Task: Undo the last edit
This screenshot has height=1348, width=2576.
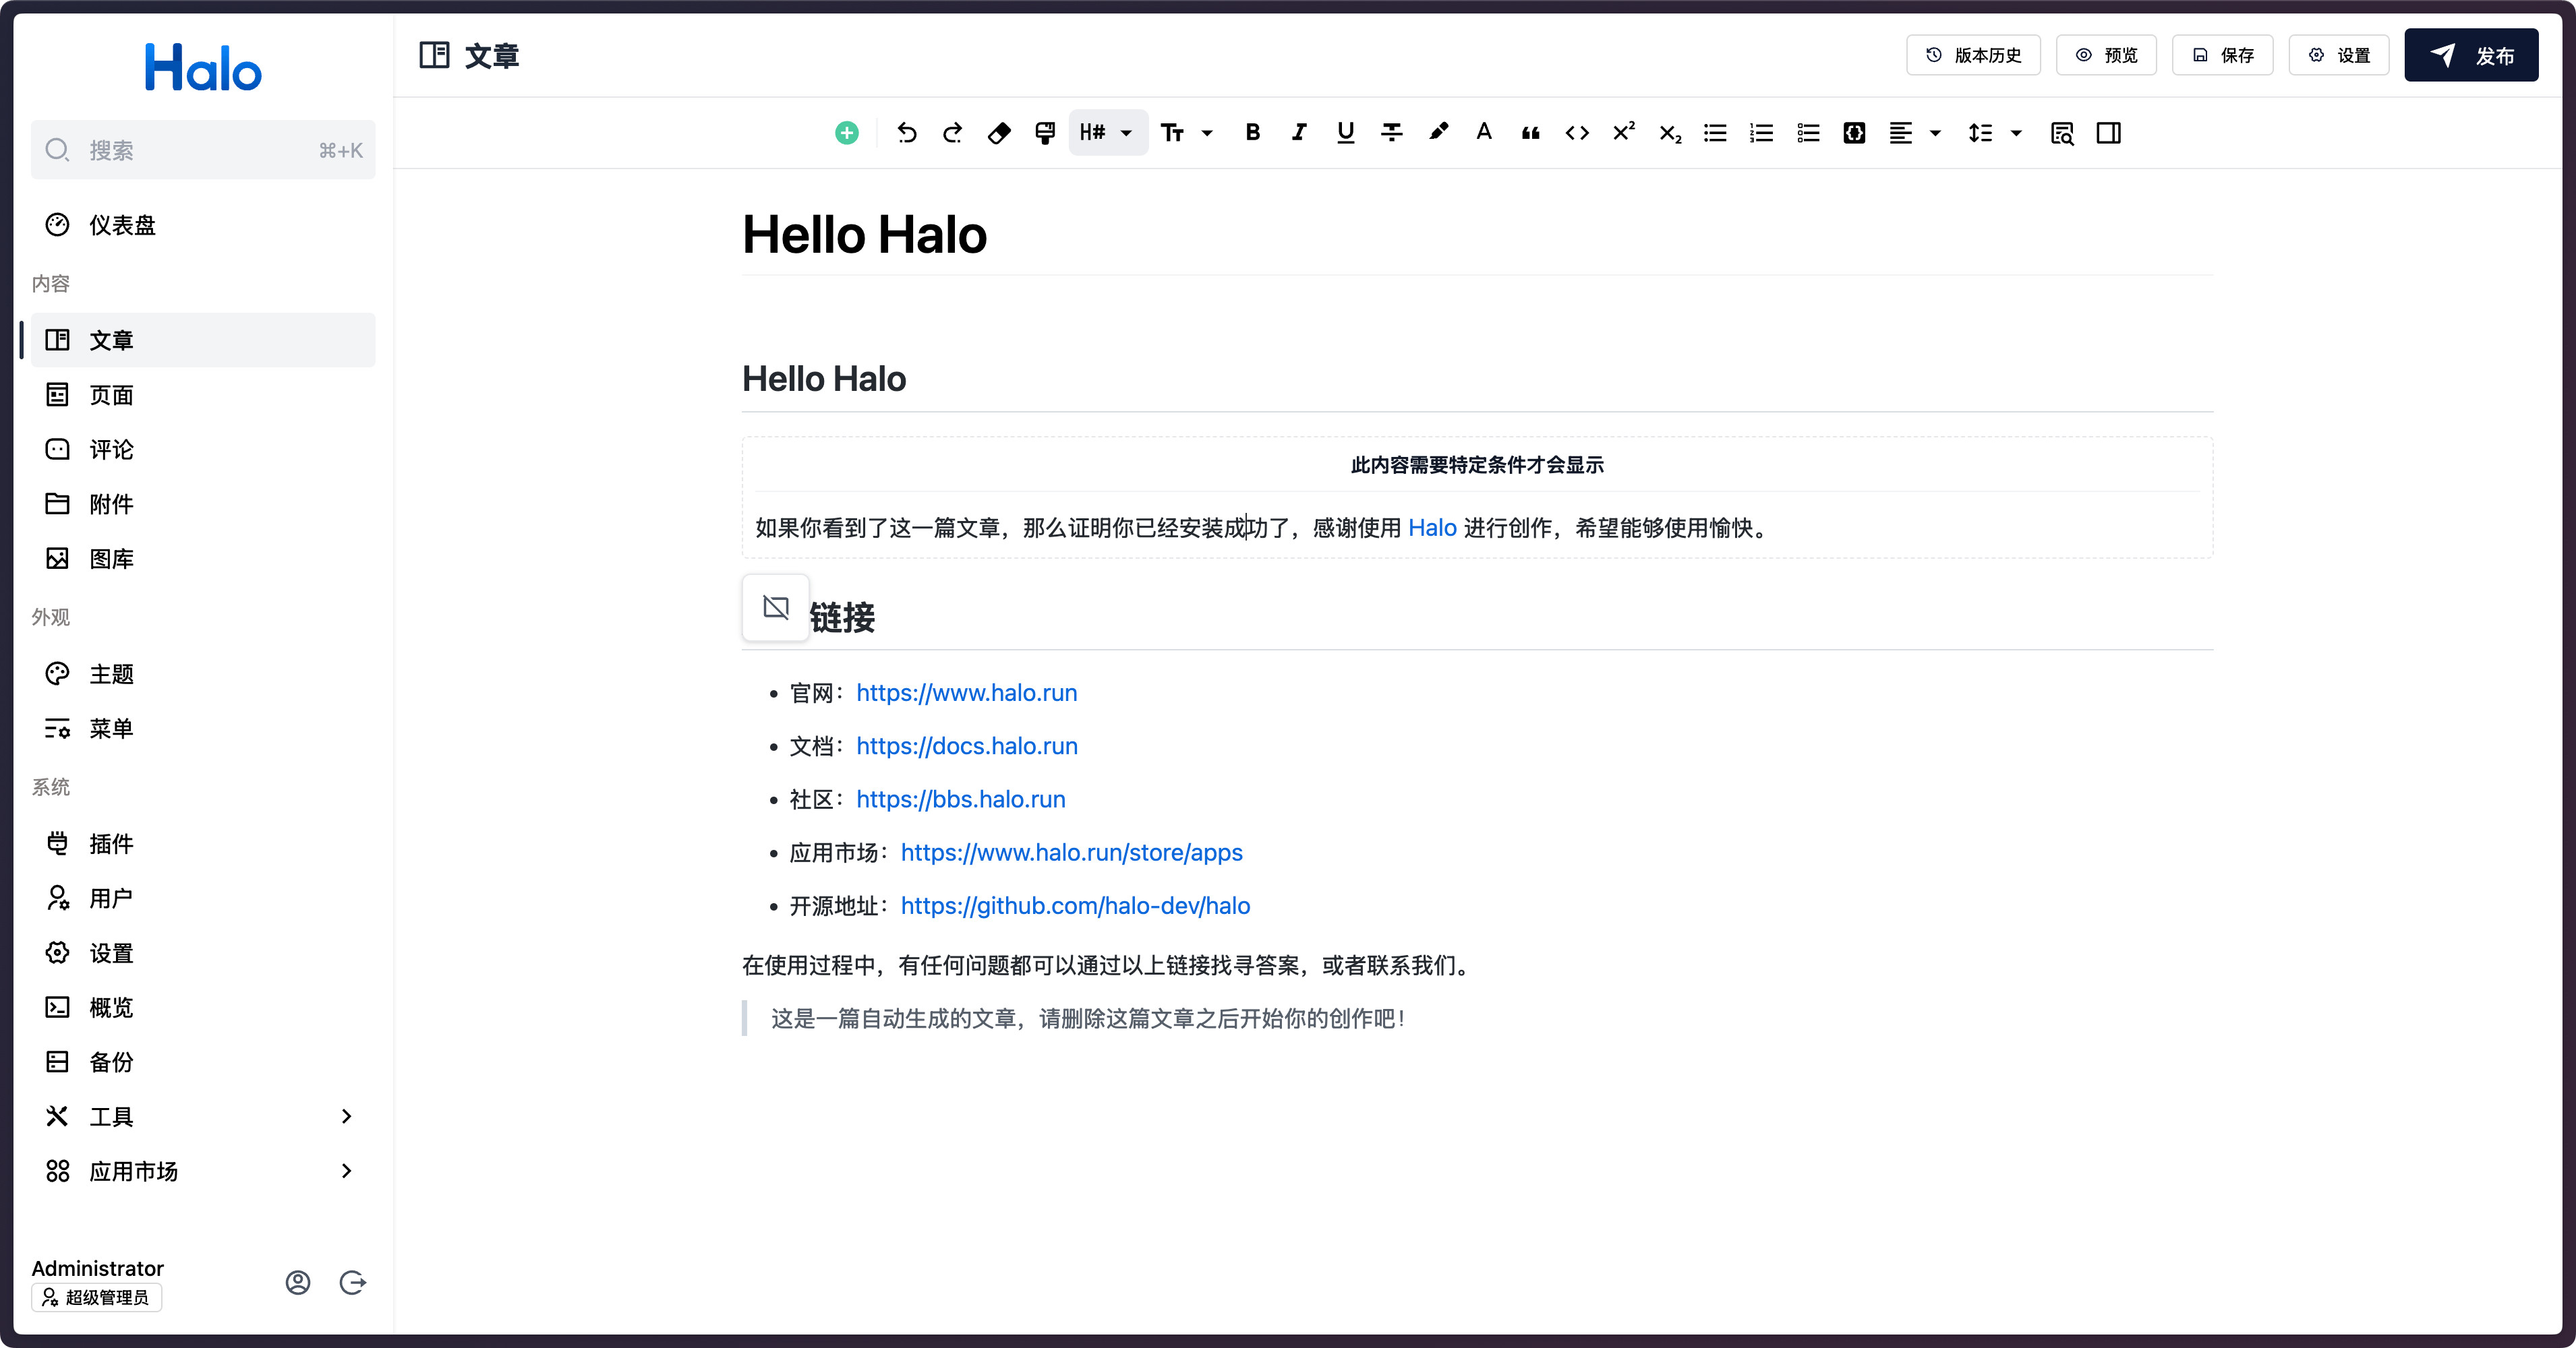Action: point(906,133)
